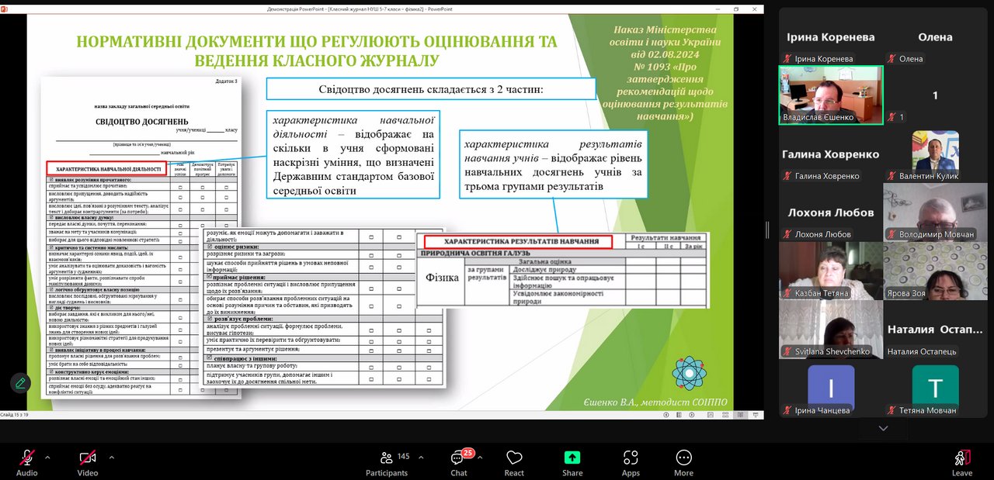Viewport: 994px width, 480px height.
Task: Select Ярова Зоя's video tile
Action: pos(935,271)
